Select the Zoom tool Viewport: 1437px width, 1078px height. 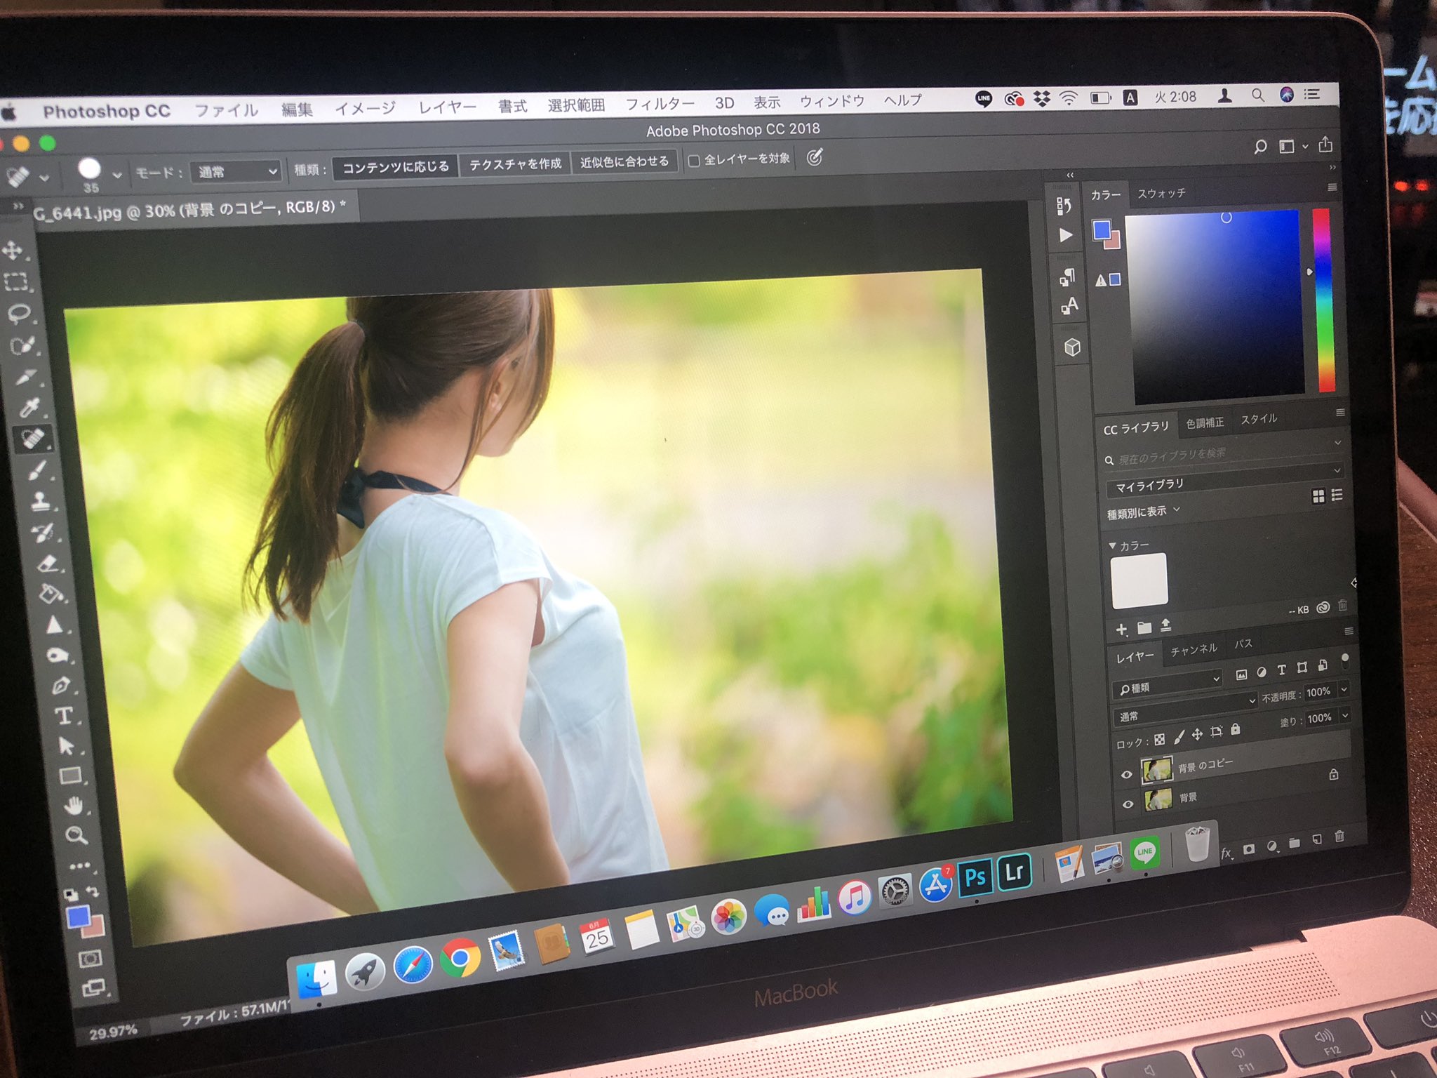76,835
